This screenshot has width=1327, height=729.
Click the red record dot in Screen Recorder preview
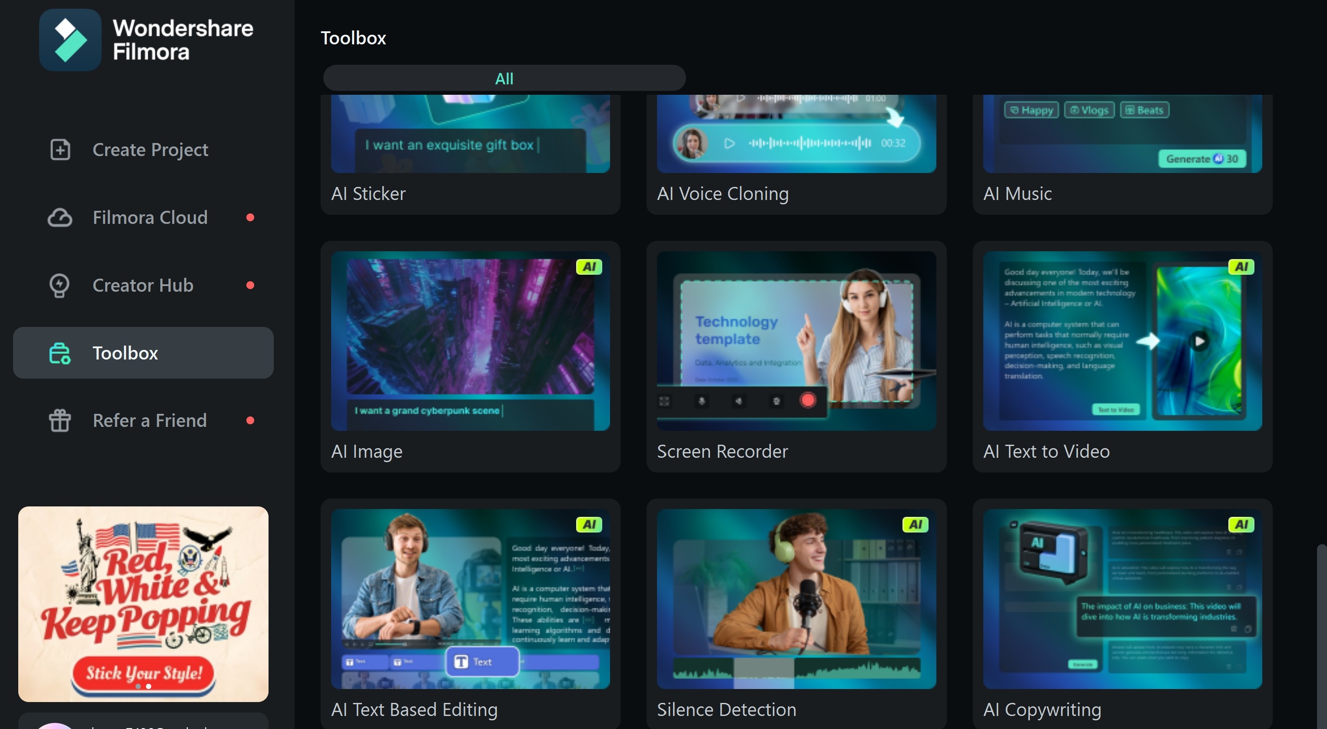[808, 400]
